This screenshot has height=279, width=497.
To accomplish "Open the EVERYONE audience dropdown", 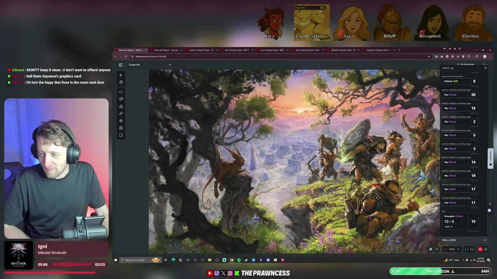I will 467,65.
